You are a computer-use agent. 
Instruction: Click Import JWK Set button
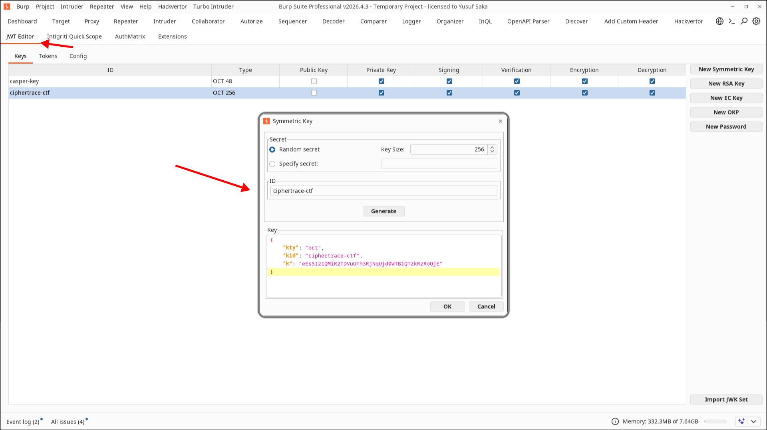tap(726, 400)
